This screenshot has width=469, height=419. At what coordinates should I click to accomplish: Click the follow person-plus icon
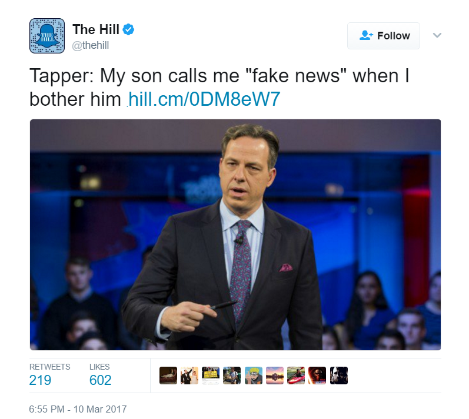click(x=366, y=35)
